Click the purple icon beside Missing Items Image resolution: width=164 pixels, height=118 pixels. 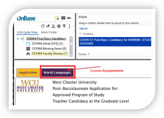[28, 49]
